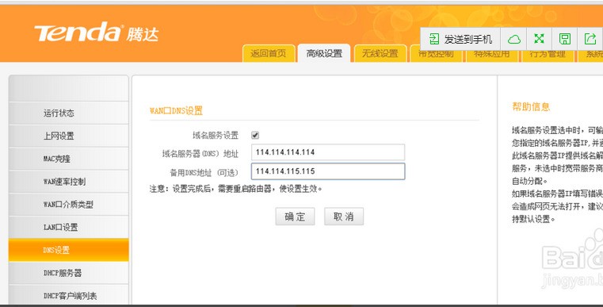Click the 注意 restart router note text
Viewport: 603px width, 307px height.
(236, 189)
